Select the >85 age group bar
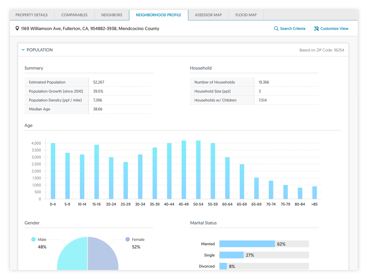368x280 pixels. 315,193
